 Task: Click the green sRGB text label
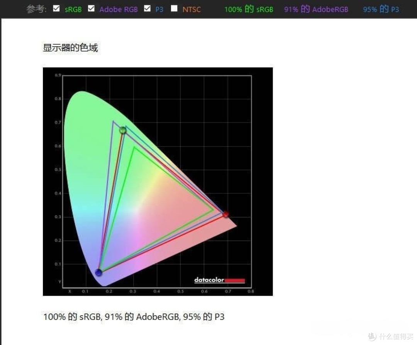[x=73, y=9]
